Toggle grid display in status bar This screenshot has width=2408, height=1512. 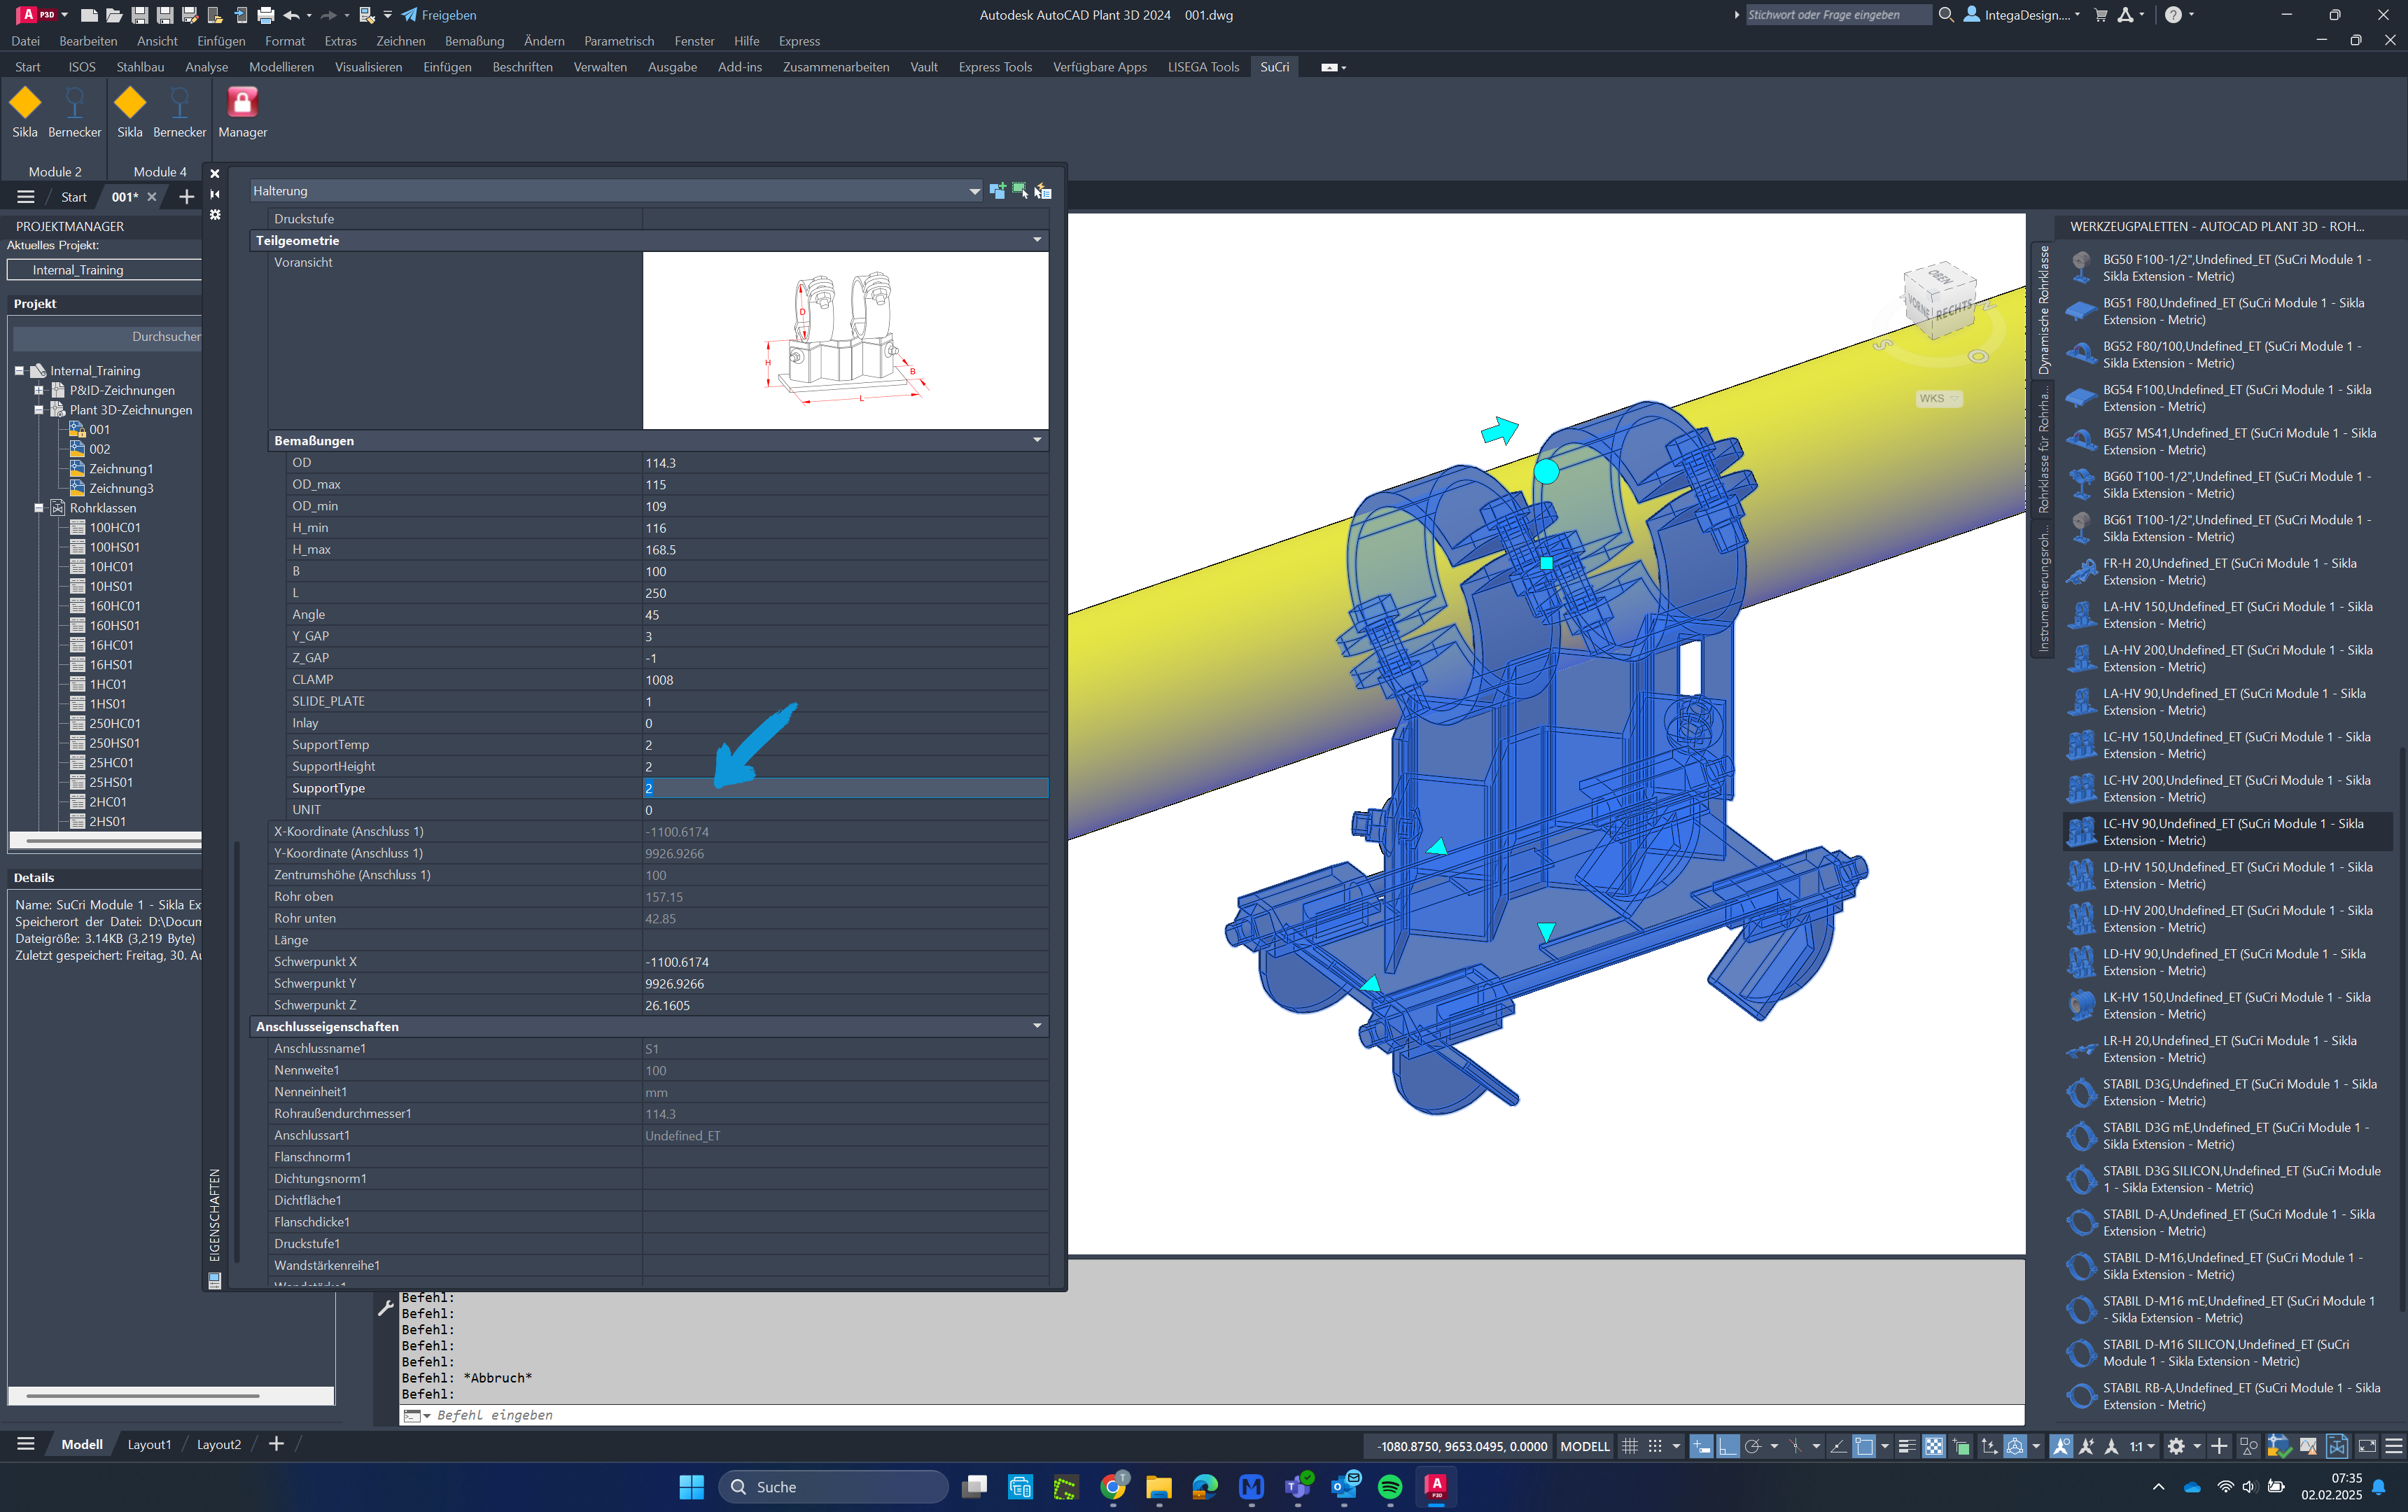coord(1630,1446)
